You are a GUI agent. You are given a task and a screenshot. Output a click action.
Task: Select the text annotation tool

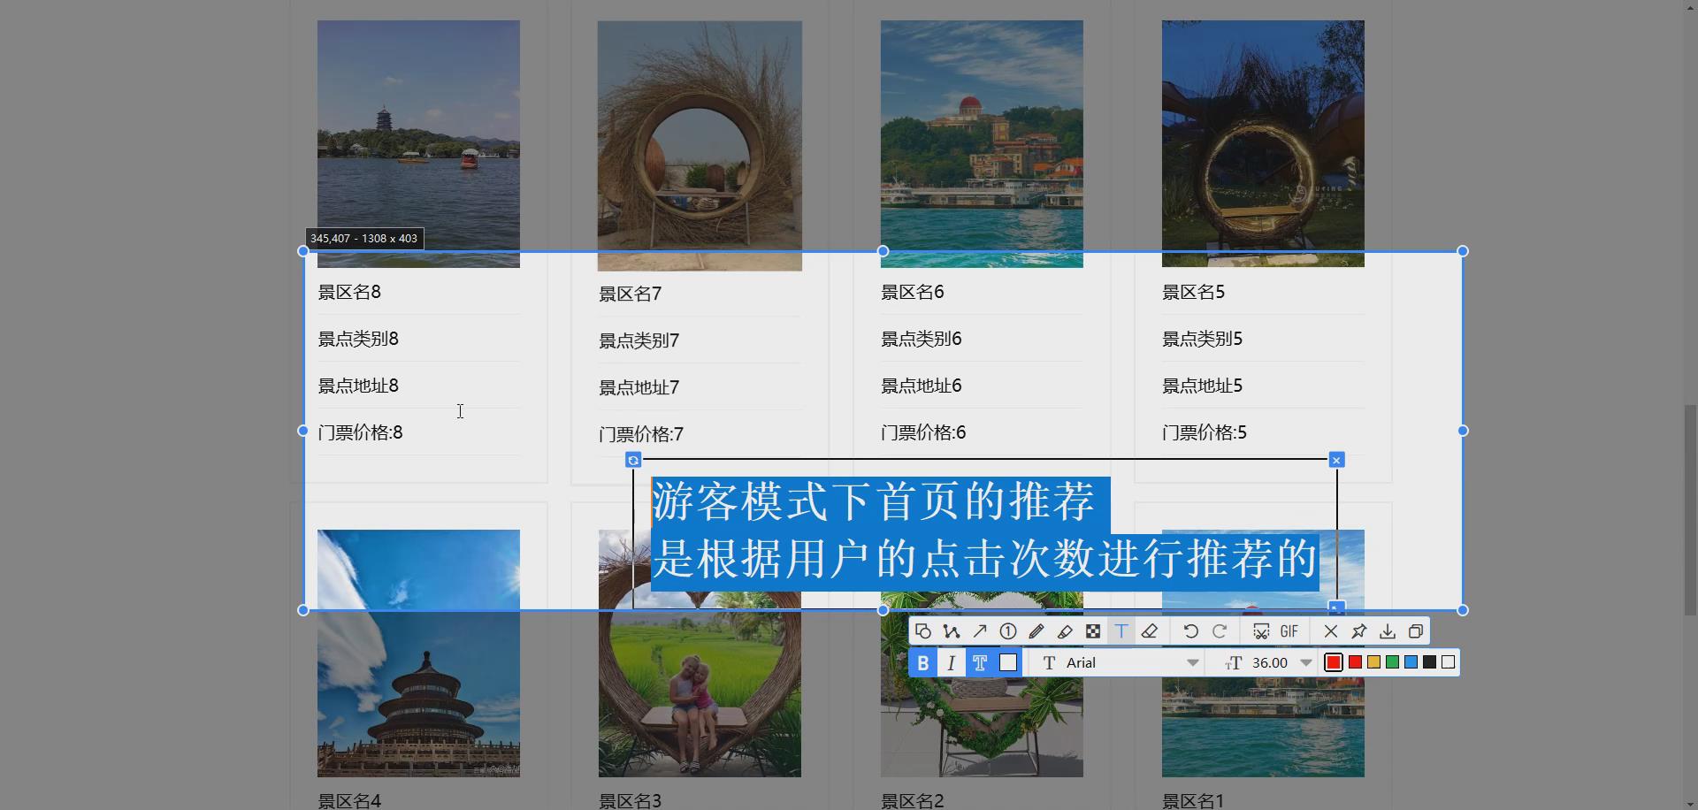pos(1121,631)
